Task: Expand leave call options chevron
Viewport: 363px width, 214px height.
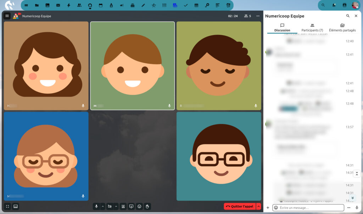Action: [258, 206]
